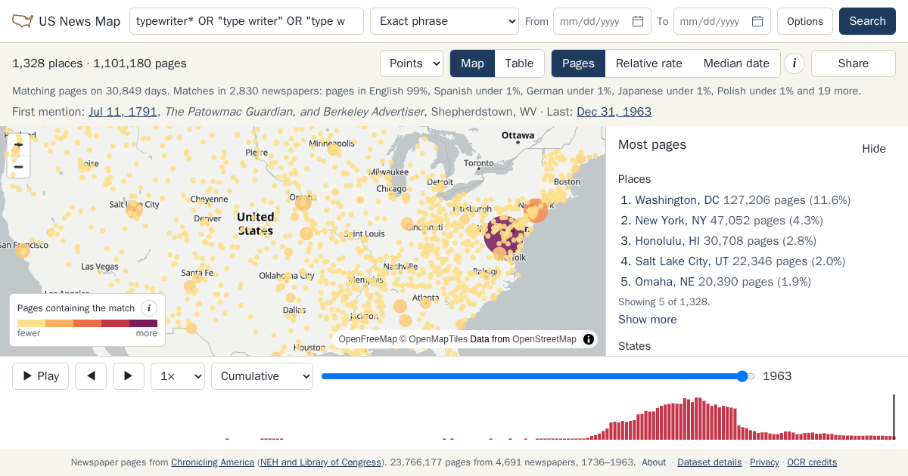Zoom out on the map
The height and width of the screenshot is (476, 908).
19,167
